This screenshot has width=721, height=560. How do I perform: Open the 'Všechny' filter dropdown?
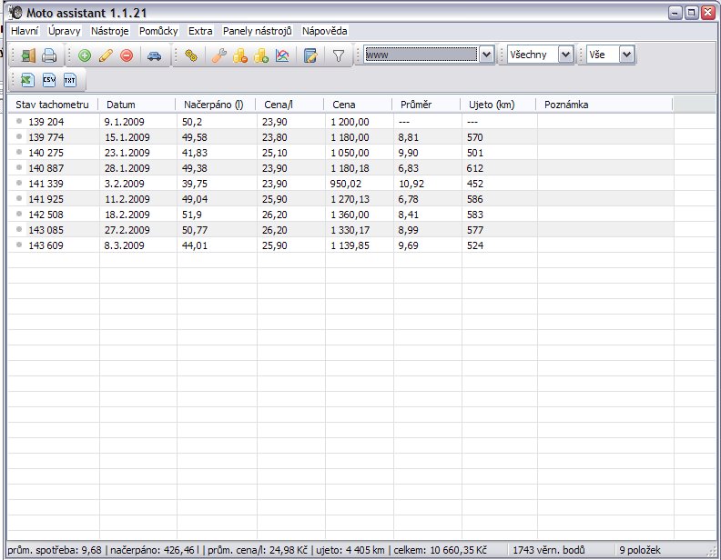pyautogui.click(x=566, y=55)
